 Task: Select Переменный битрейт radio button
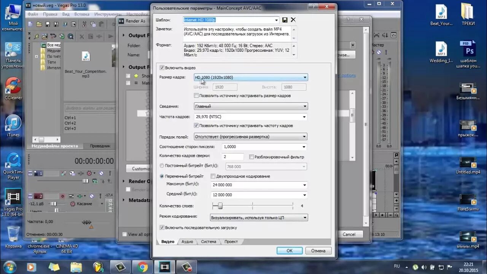(162, 176)
